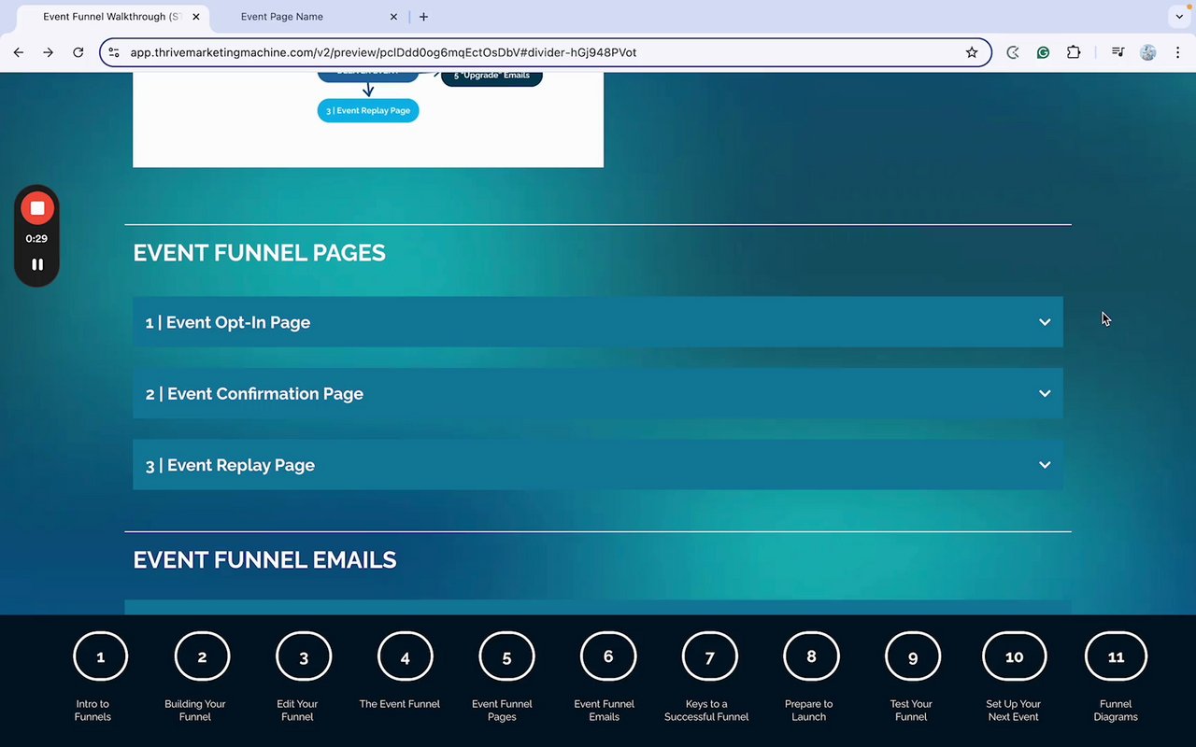Stop the screen recording with red button
This screenshot has width=1196, height=747.
tap(37, 208)
